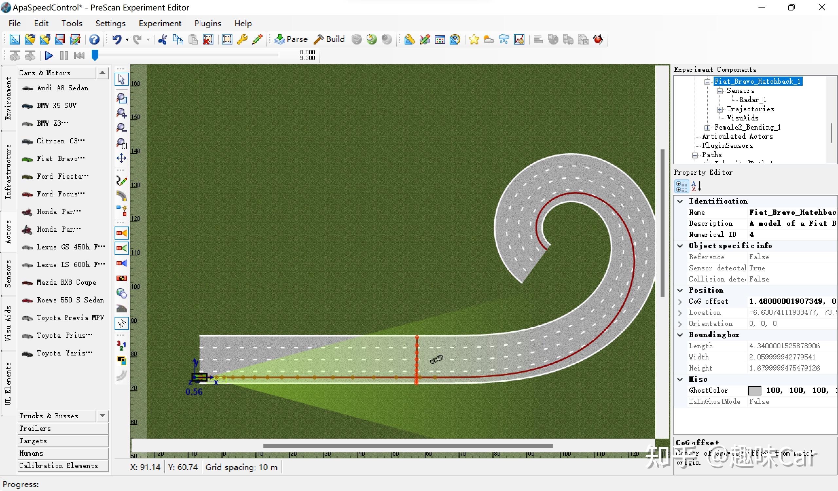838x491 pixels.
Task: Select the arrow pointer tool in viewport toolbar
Action: coord(121,80)
